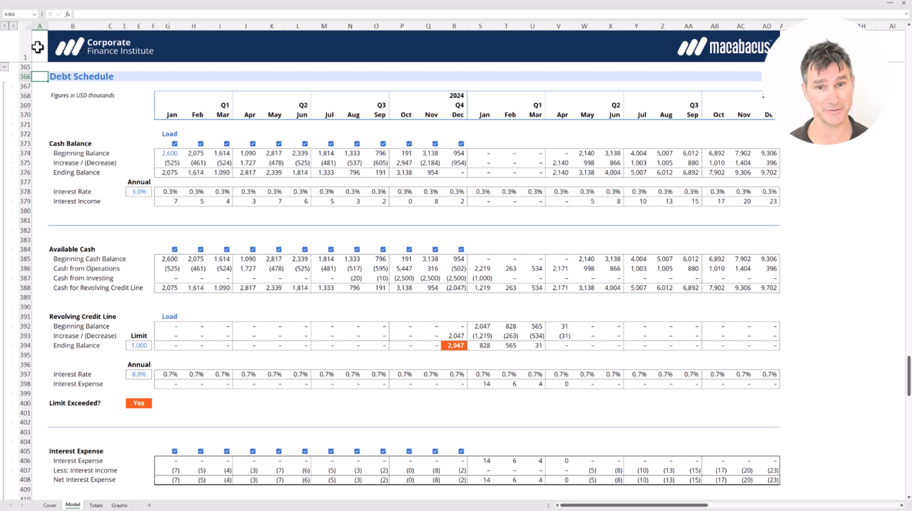912x511 pixels.
Task: Add a new sheet with plus icon
Action: tap(149, 505)
